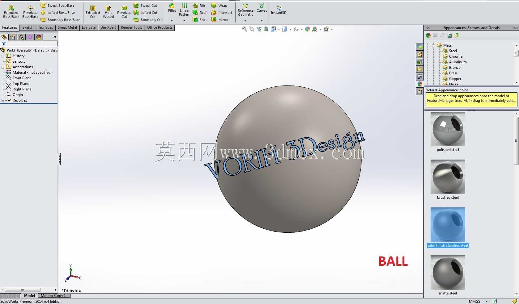This screenshot has width=519, height=304.
Task: Switch to the Sketch tab
Action: point(28,27)
